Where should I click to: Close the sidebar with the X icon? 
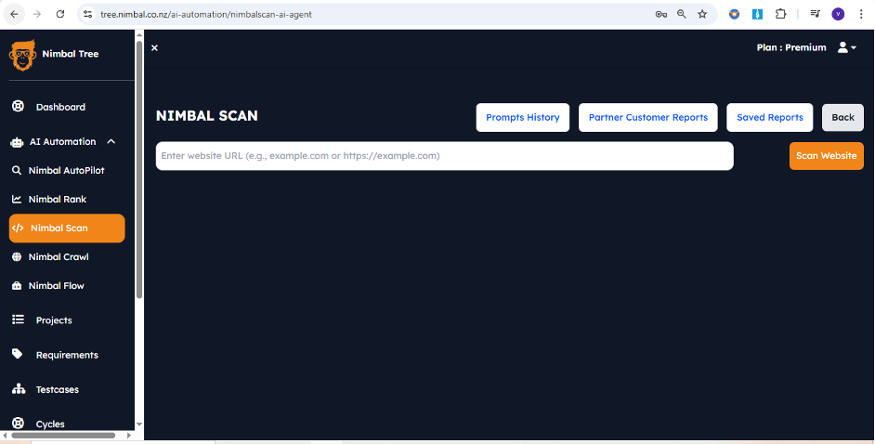[154, 47]
